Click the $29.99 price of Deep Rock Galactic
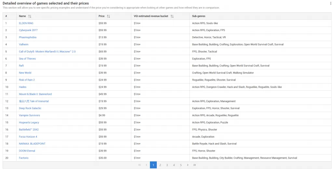The height and width of the screenshot is (170, 333). (102, 108)
